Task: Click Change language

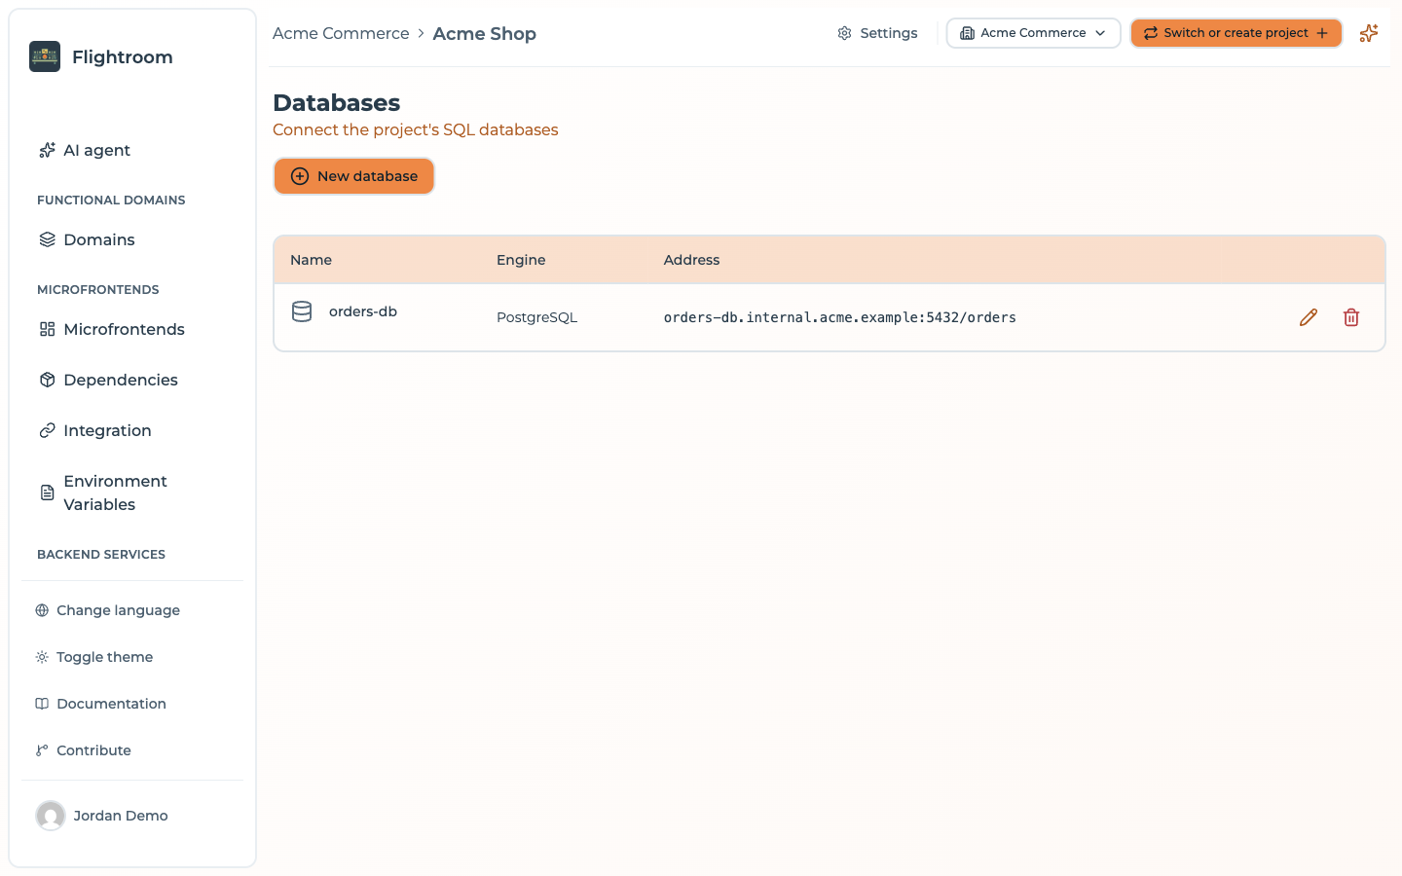Action: [x=108, y=610]
